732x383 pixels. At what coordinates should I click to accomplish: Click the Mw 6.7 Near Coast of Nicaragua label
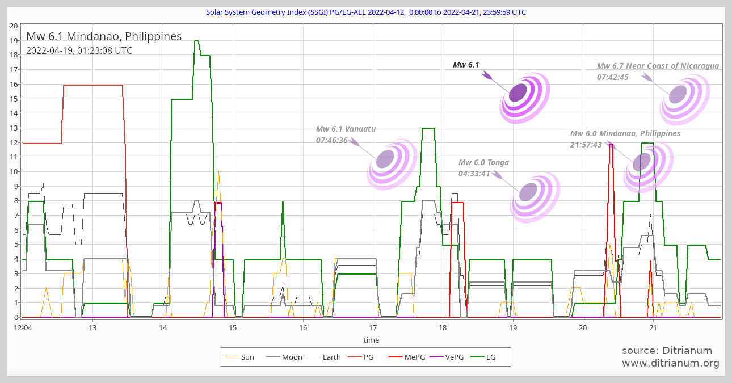(658, 66)
